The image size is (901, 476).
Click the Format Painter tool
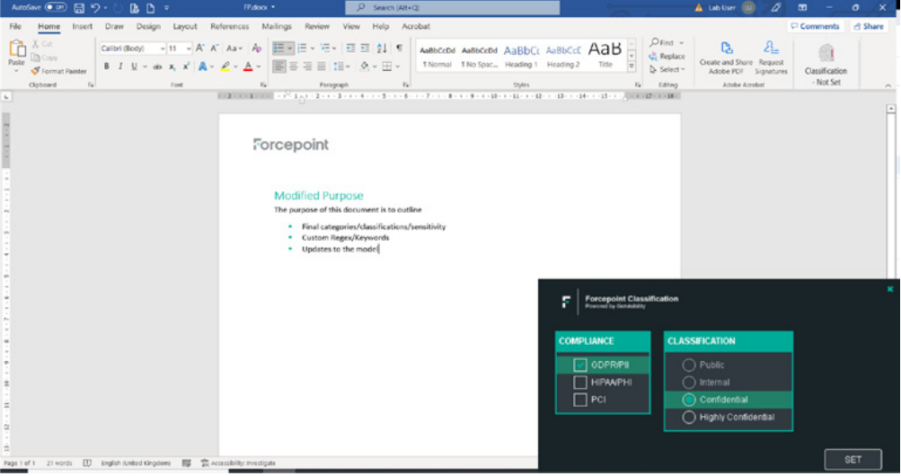[x=58, y=71]
